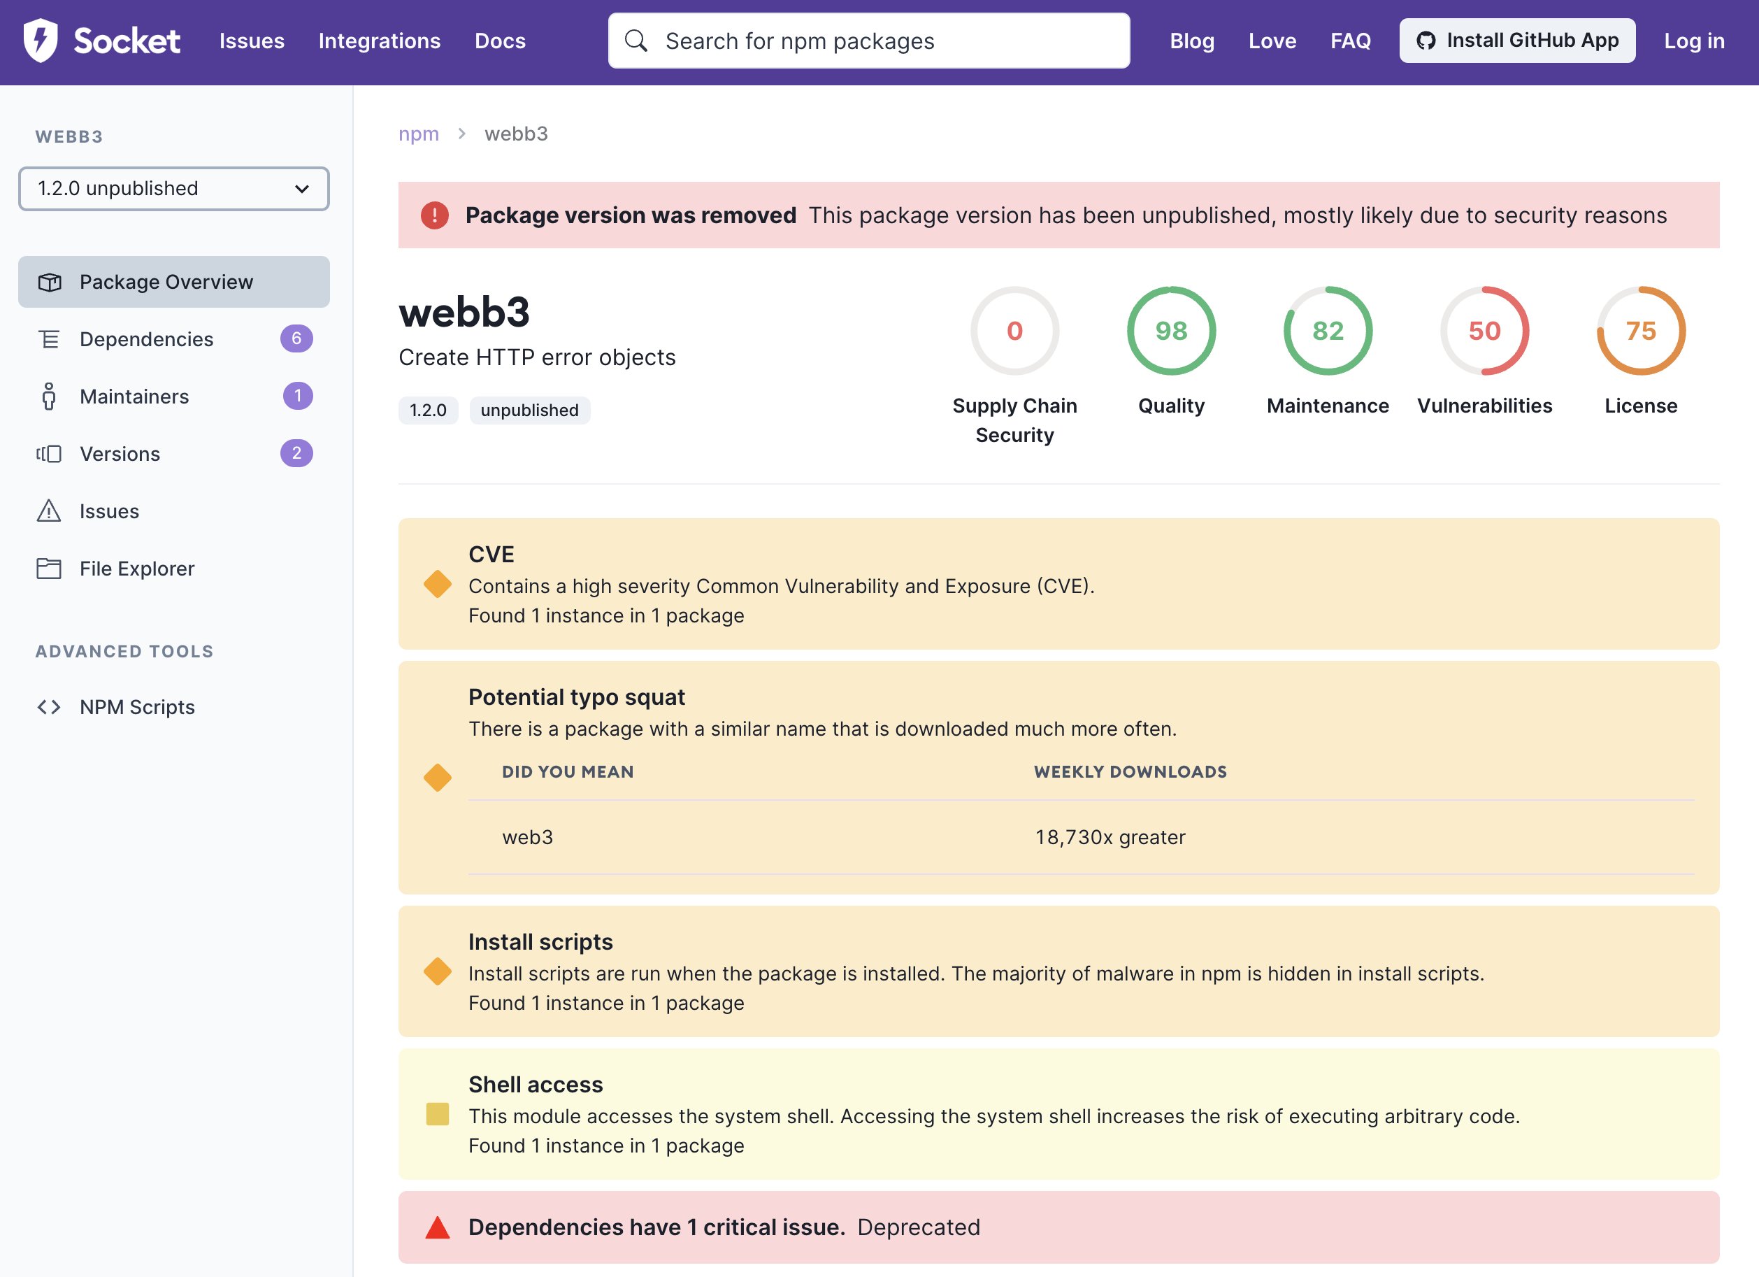Click the NPM Scripts code brackets icon
1759x1277 pixels.
point(49,707)
